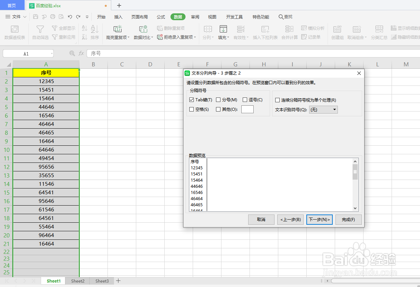Open the Sheet2 worksheet tab
The image size is (420, 287).
coord(78,281)
